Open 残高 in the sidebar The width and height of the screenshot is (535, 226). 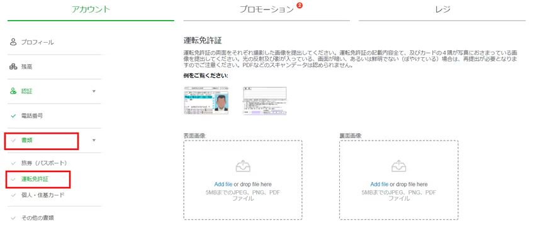click(26, 67)
